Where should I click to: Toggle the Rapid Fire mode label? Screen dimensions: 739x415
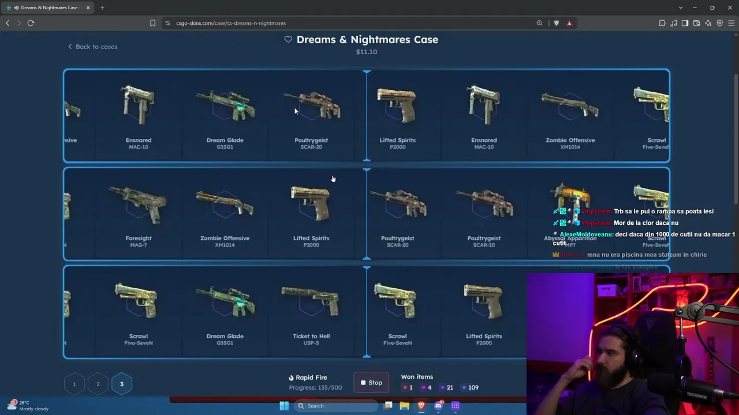pyautogui.click(x=308, y=378)
